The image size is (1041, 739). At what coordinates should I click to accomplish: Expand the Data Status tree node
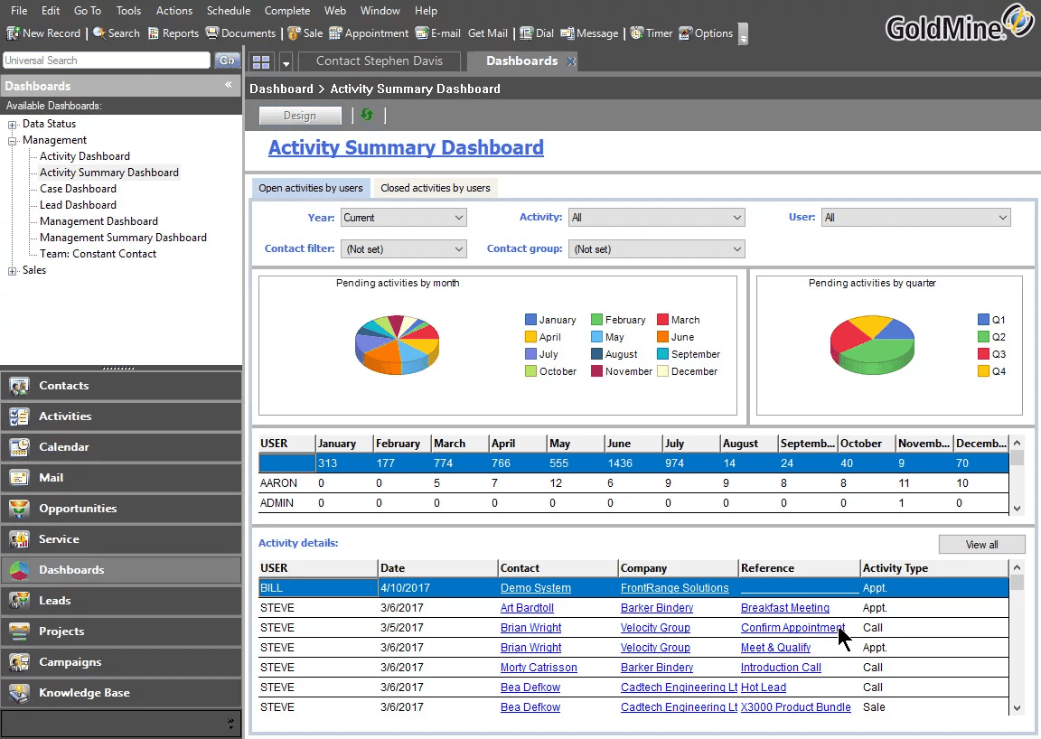pyautogui.click(x=13, y=125)
